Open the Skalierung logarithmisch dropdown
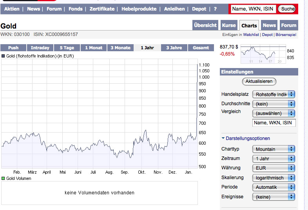The image size is (308, 210). pos(274,178)
